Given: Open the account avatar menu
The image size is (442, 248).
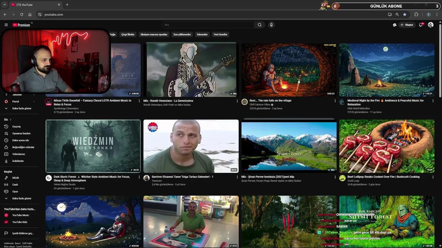Looking at the screenshot, I should pyautogui.click(x=431, y=25).
